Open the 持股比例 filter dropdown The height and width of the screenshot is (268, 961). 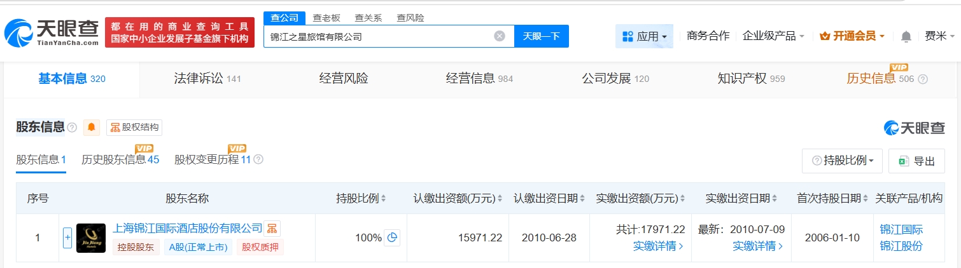tap(842, 161)
